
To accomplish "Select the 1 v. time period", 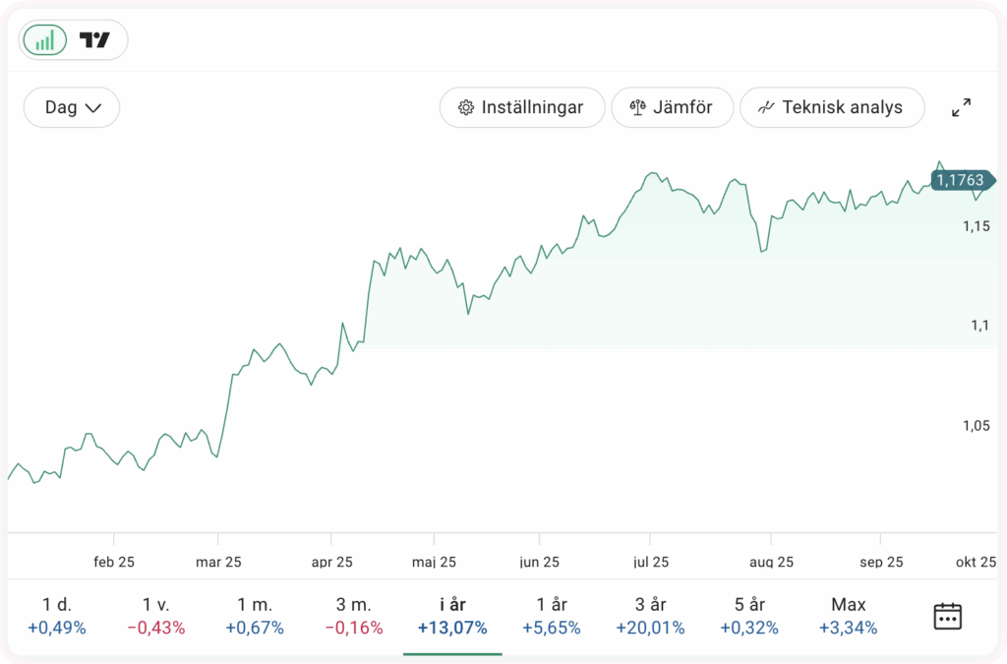I will pyautogui.click(x=156, y=616).
